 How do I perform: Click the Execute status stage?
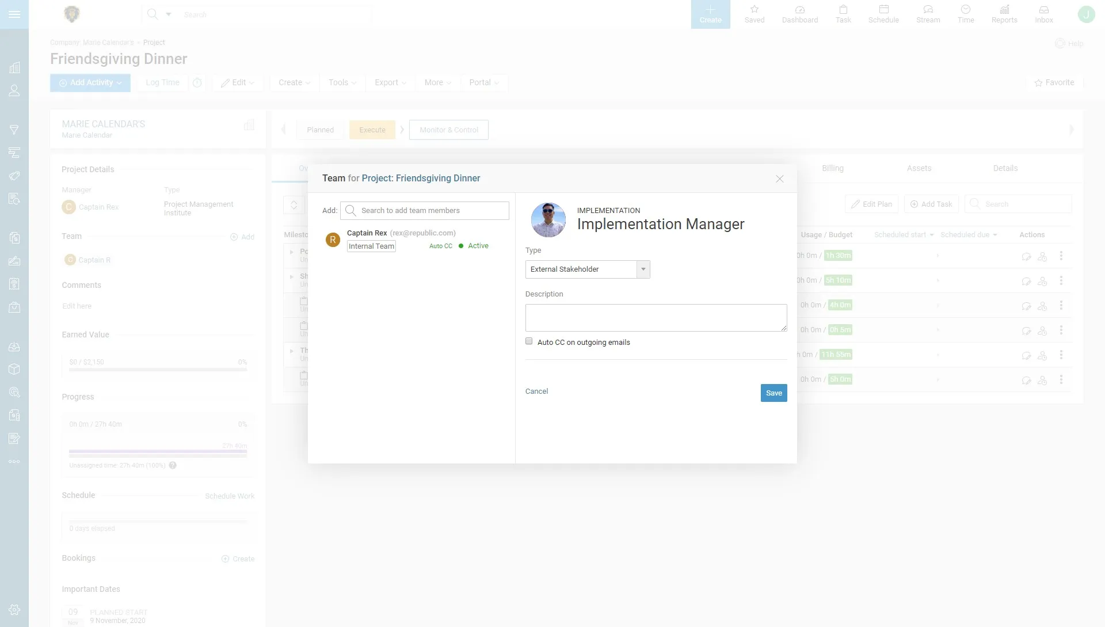[x=372, y=130]
